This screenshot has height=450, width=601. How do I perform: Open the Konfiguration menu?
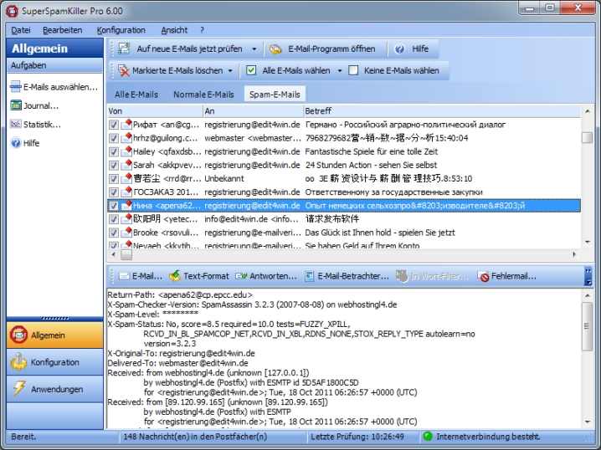[x=121, y=29]
